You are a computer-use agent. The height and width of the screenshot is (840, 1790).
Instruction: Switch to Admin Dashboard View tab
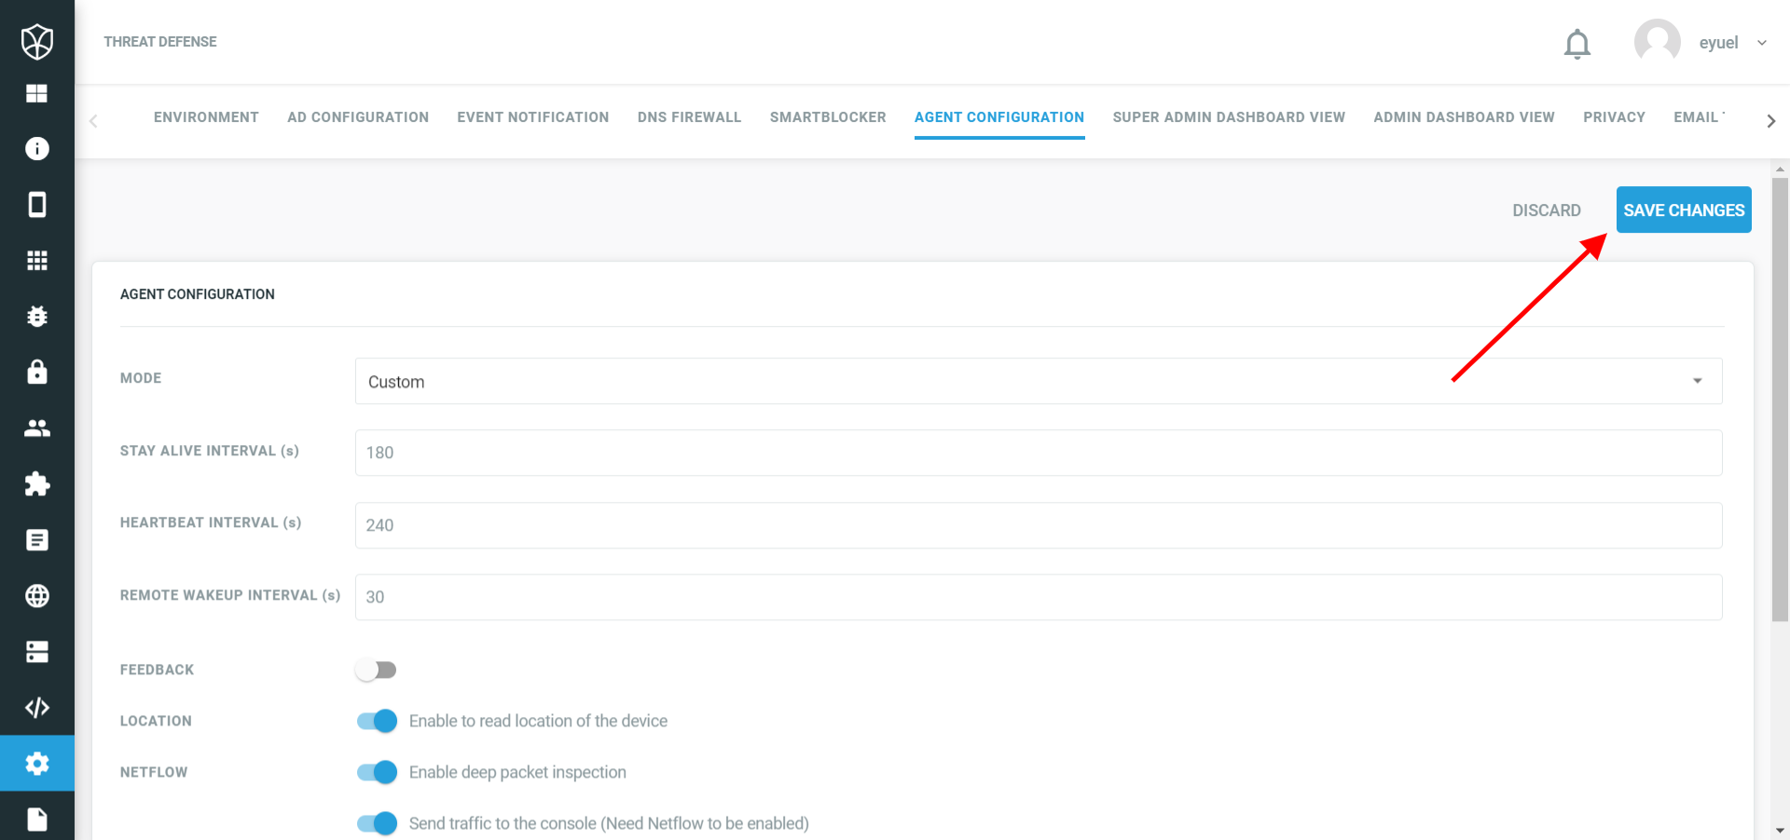1464,117
